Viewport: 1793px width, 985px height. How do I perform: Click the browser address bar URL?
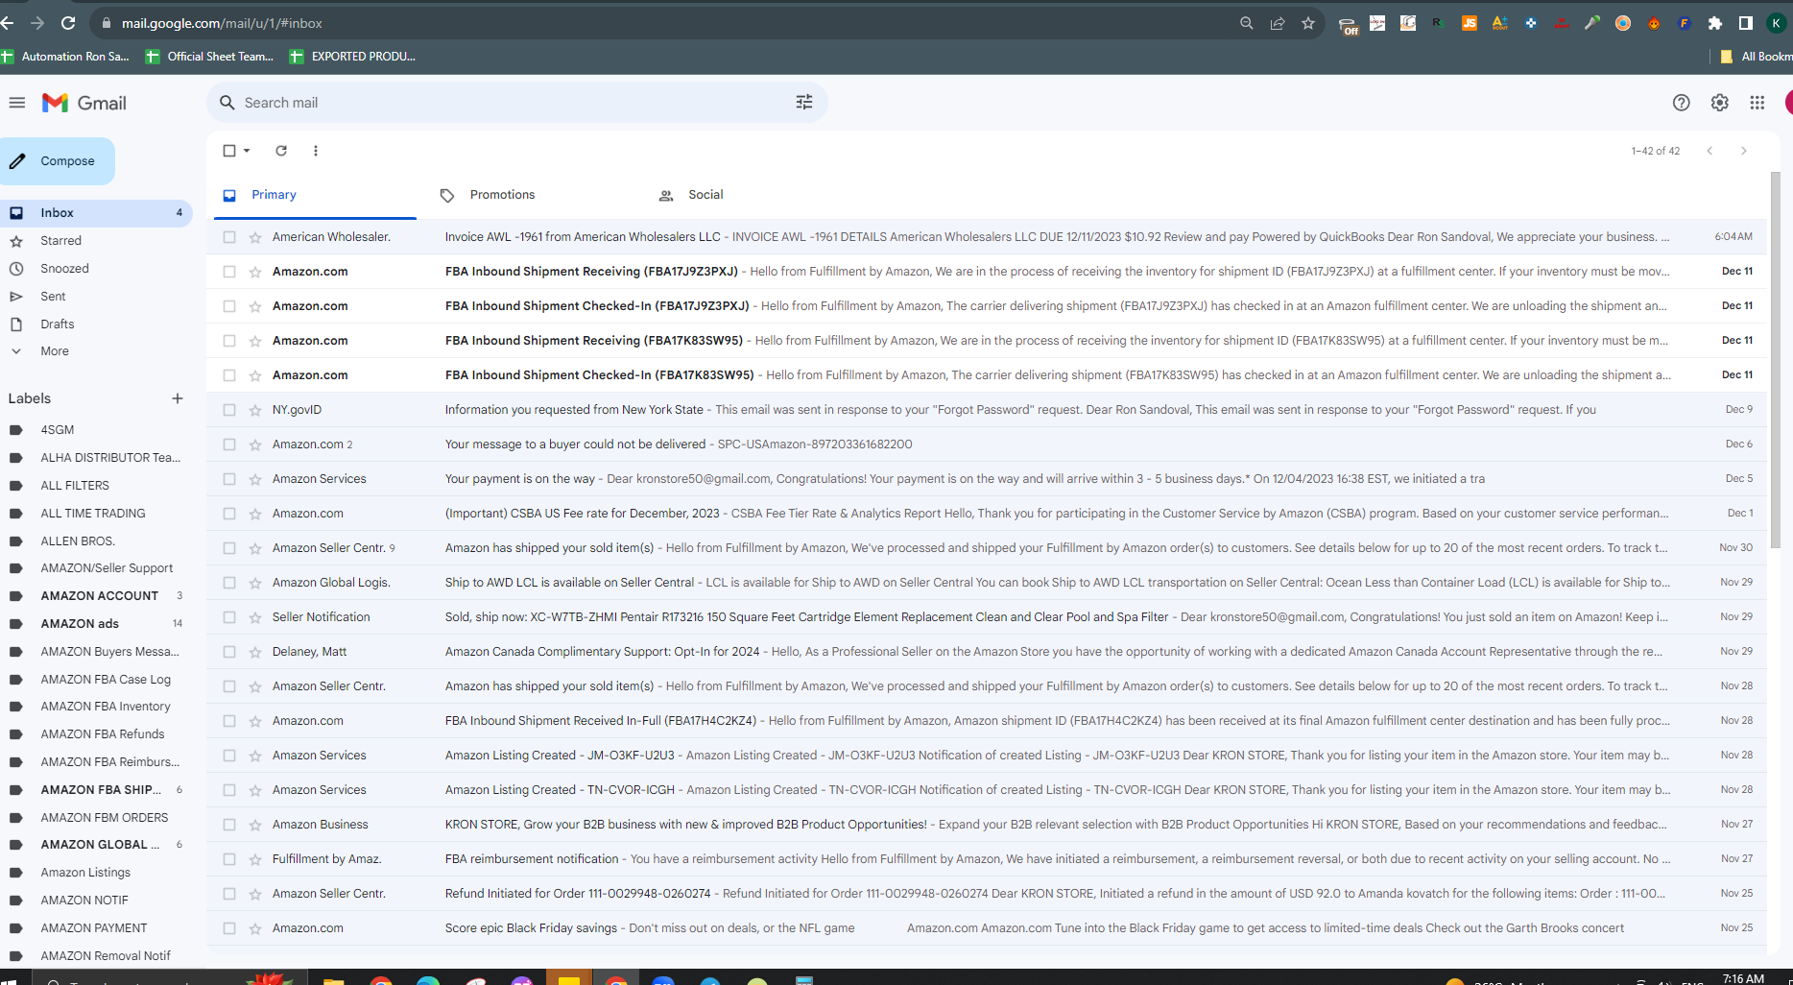tap(222, 23)
